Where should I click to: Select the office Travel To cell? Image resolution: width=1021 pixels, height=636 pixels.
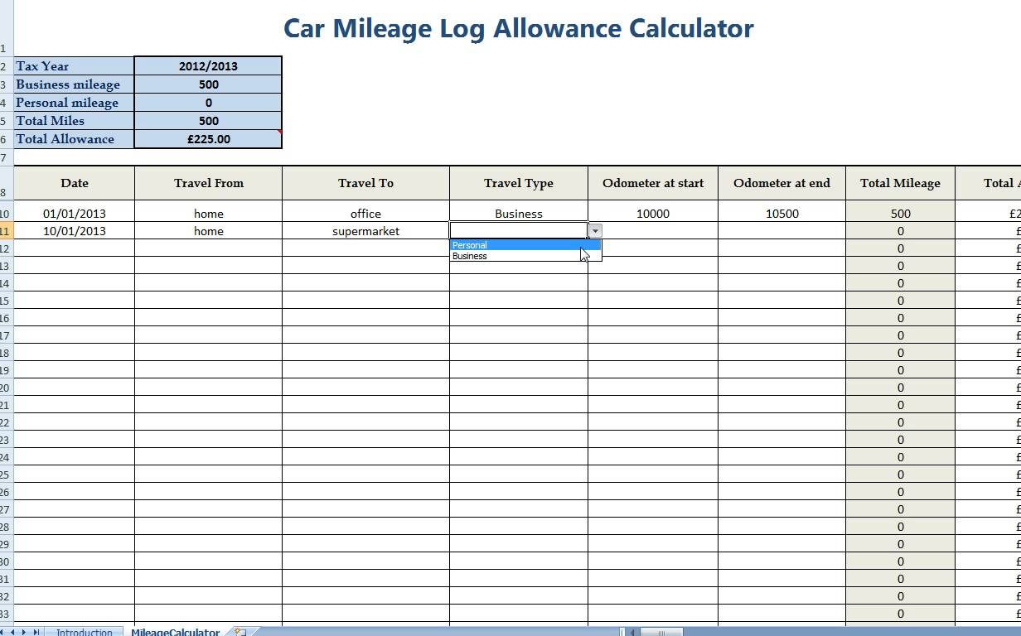[x=365, y=213]
